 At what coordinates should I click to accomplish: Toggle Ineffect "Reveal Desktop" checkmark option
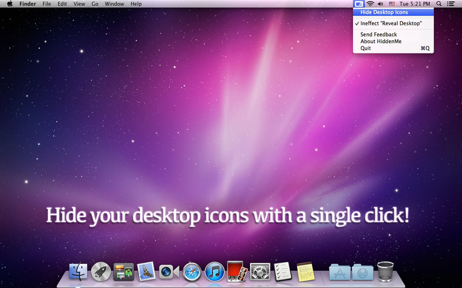393,23
